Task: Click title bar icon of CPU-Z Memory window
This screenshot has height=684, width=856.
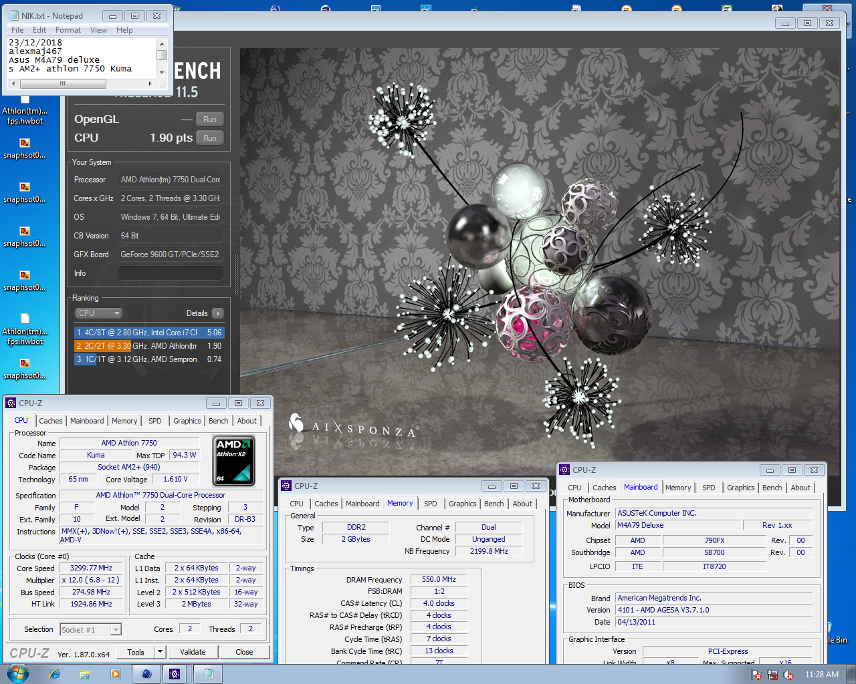Action: point(286,486)
